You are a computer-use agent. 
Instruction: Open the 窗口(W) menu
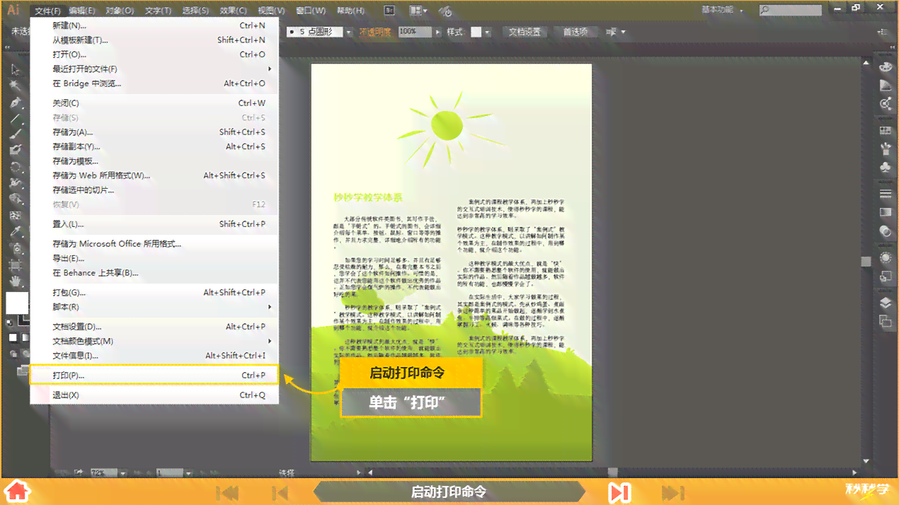(311, 11)
